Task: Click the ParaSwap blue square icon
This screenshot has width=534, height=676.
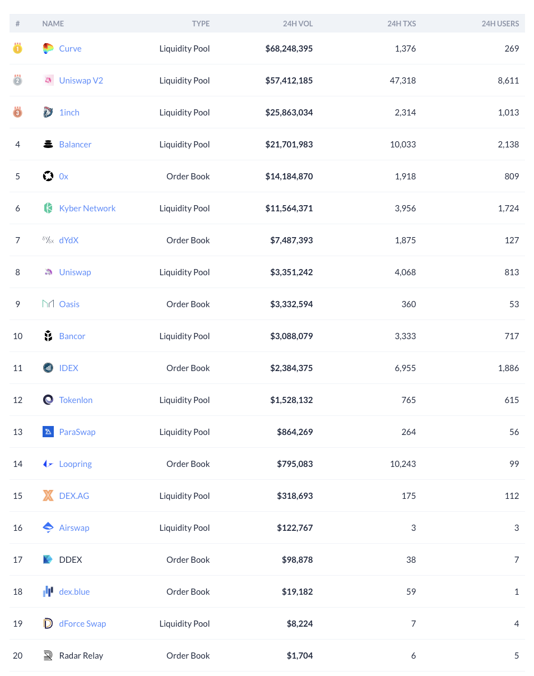Action: [48, 432]
